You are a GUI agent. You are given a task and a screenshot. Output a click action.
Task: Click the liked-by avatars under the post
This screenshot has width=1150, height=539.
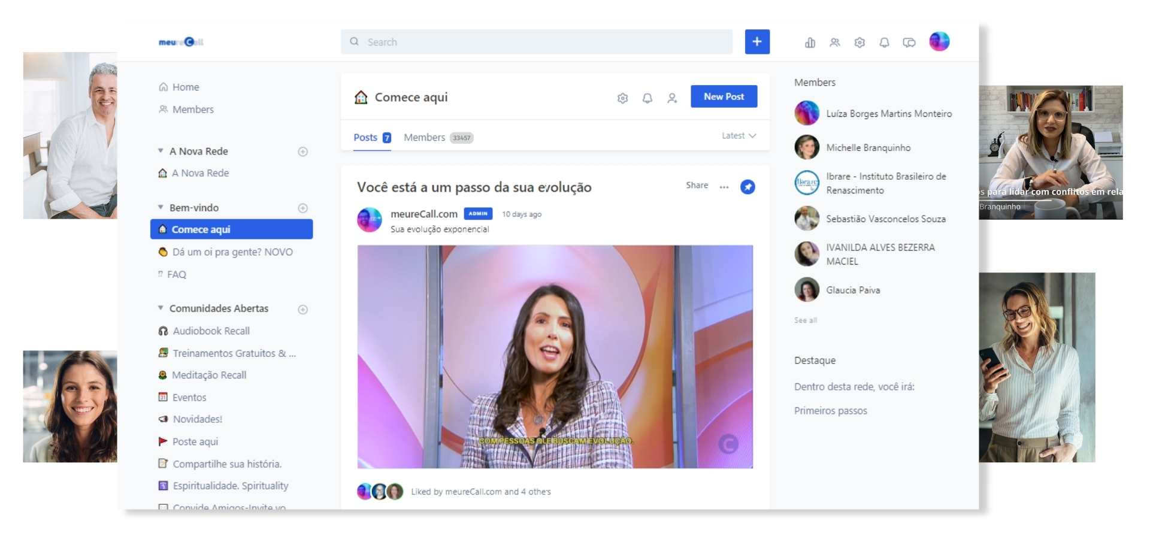coord(380,492)
